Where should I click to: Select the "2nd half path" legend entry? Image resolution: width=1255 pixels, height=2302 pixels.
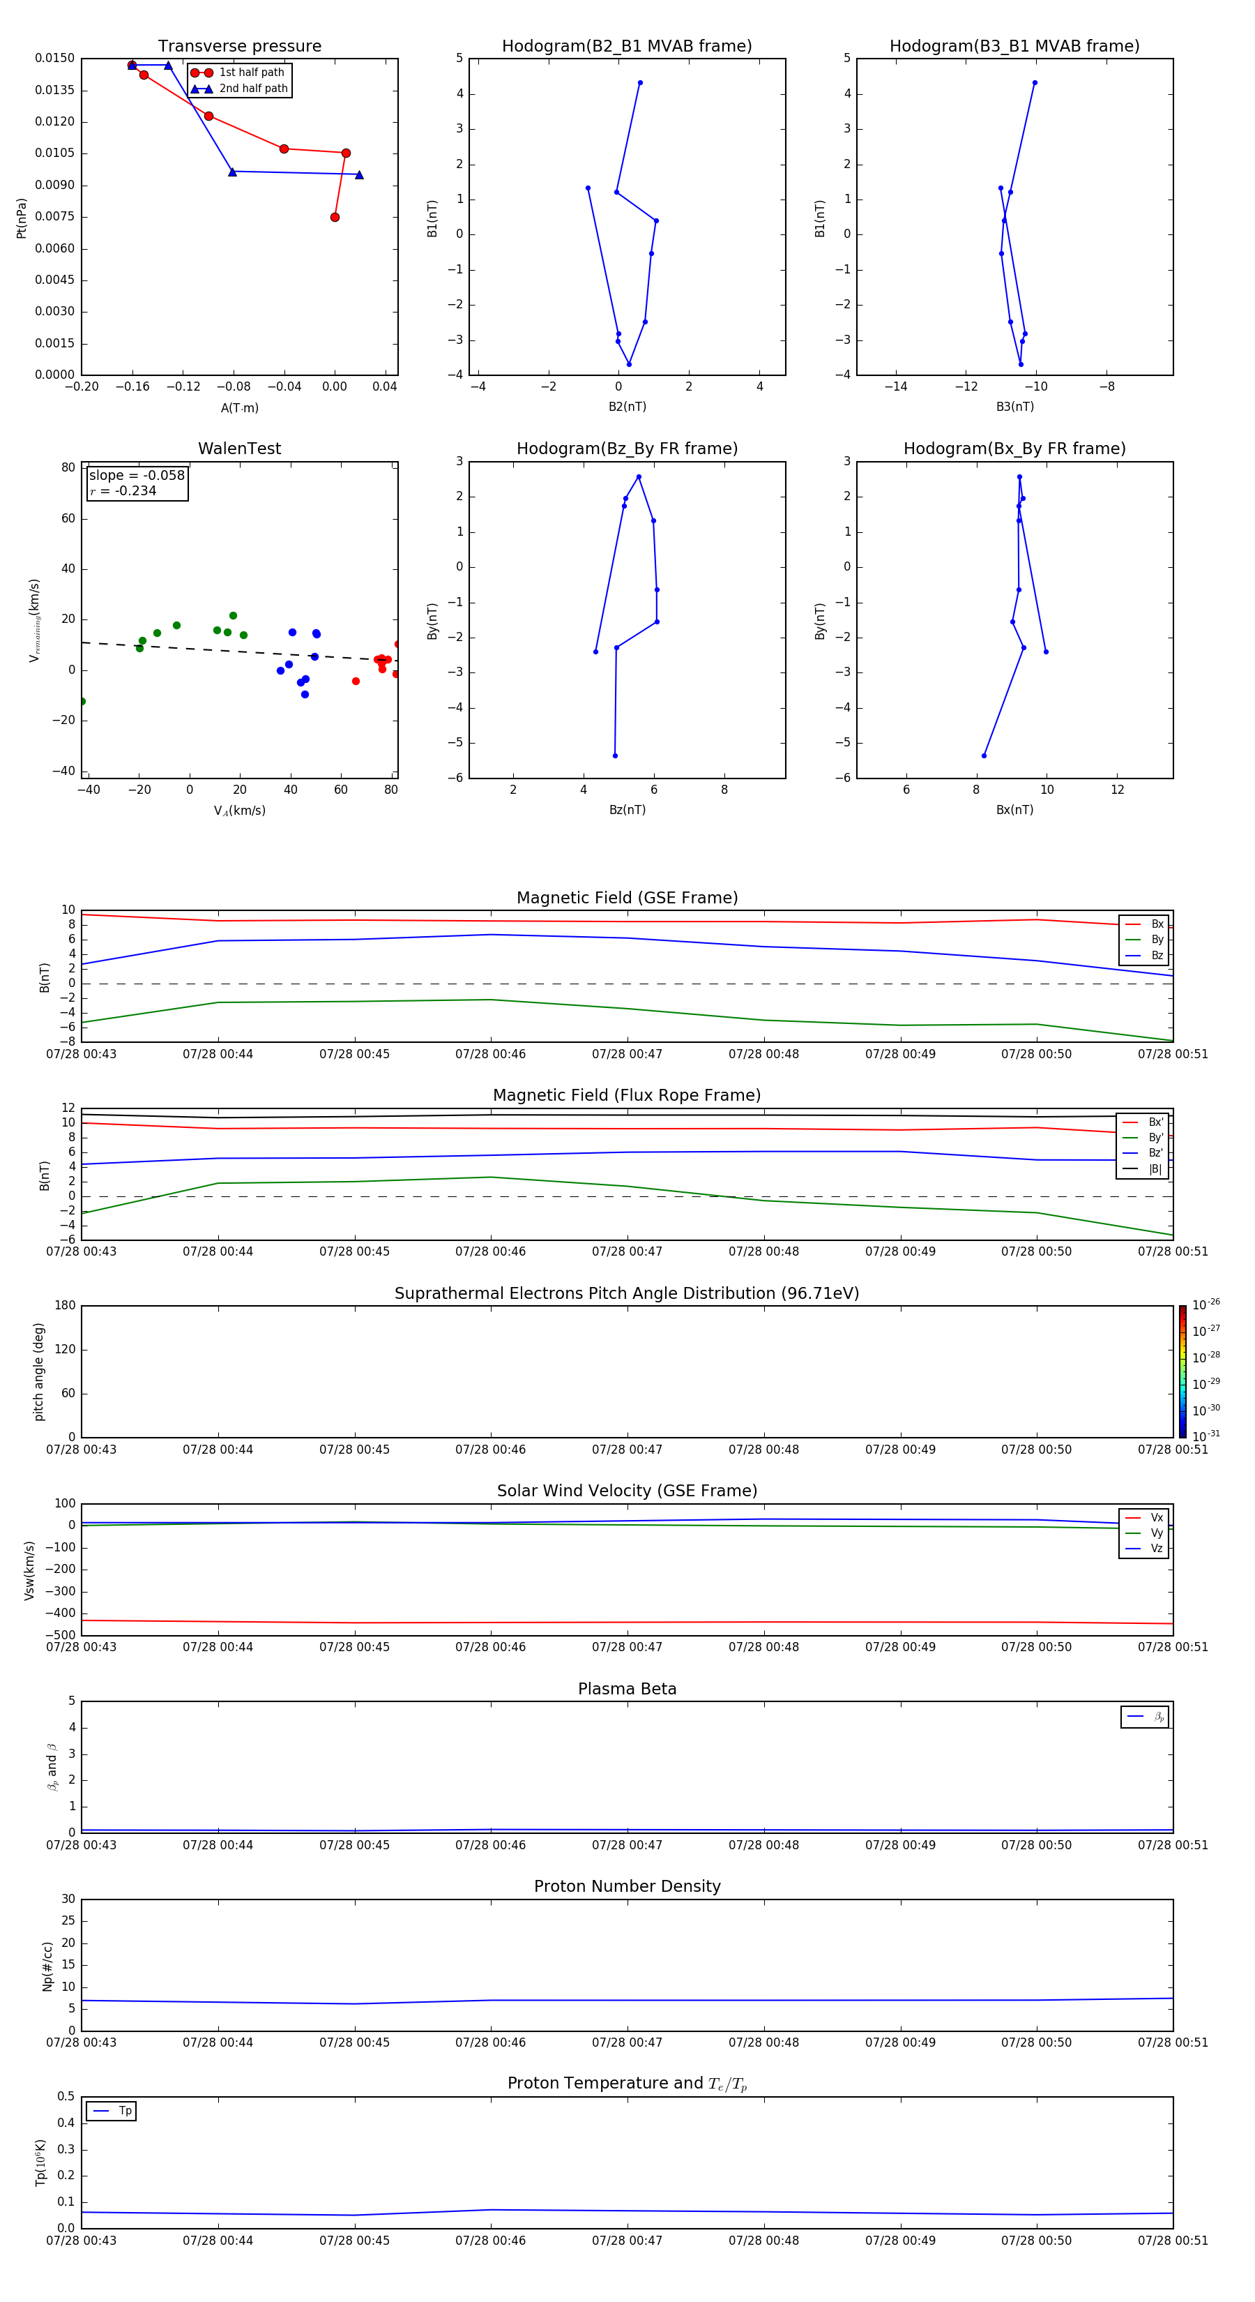(241, 89)
